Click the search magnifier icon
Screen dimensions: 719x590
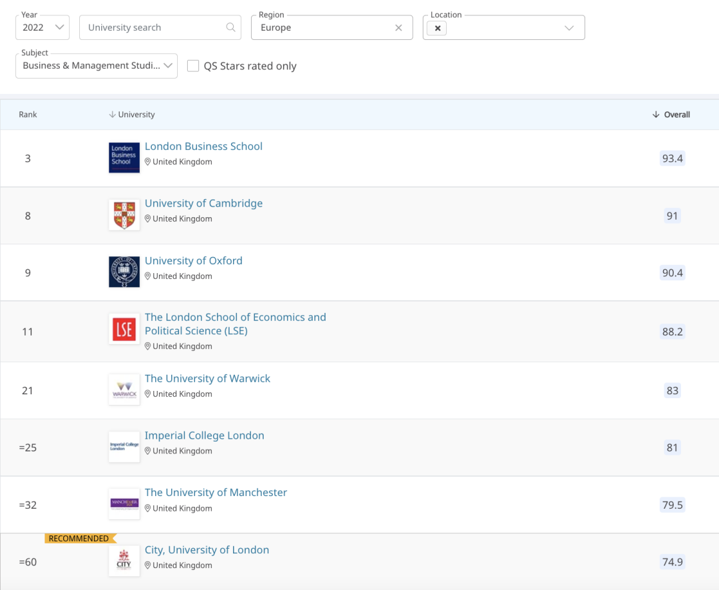click(230, 27)
